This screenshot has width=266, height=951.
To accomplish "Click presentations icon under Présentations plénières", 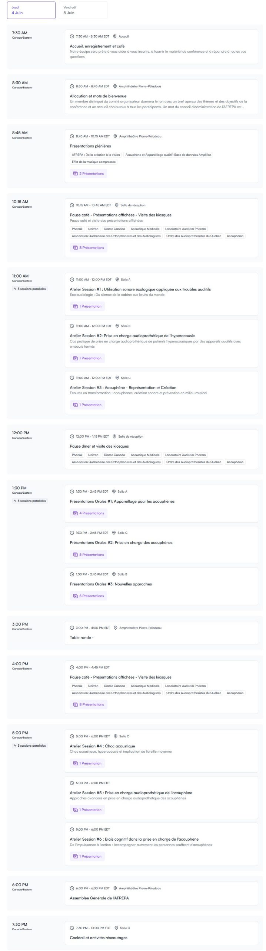I will (x=75, y=173).
